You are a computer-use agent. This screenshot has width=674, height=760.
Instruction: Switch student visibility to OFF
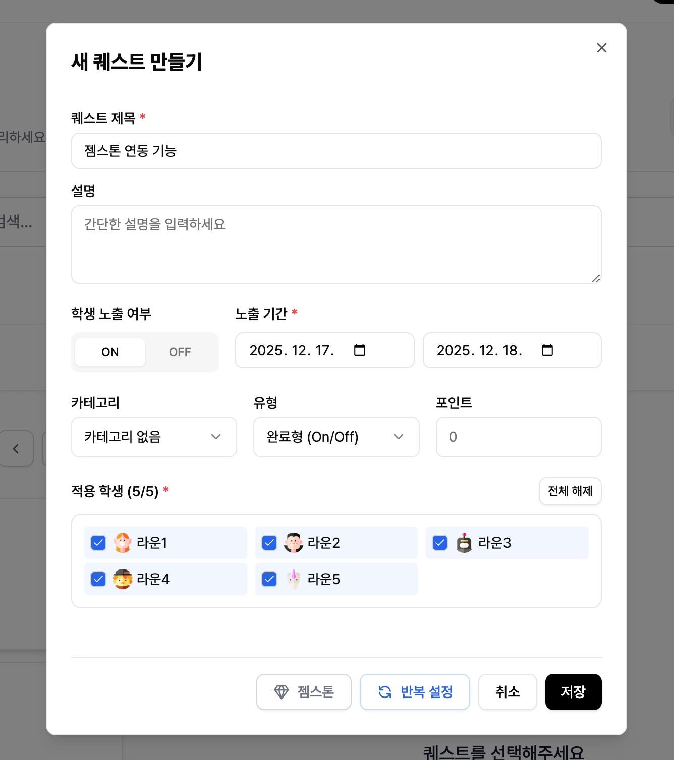pyautogui.click(x=180, y=352)
